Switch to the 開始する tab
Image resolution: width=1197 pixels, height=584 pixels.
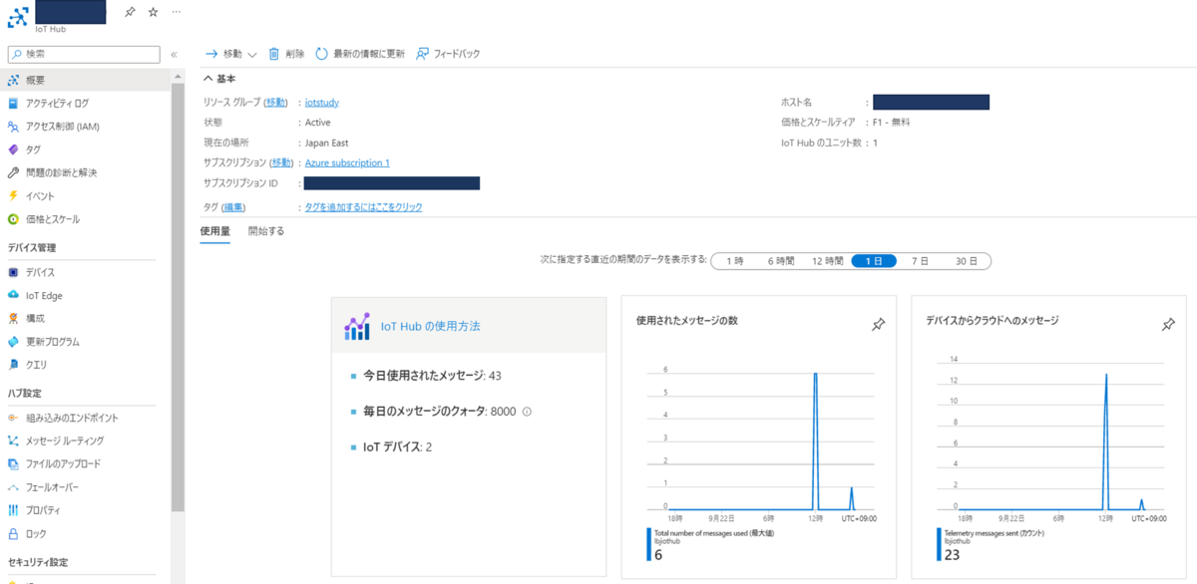pos(266,231)
